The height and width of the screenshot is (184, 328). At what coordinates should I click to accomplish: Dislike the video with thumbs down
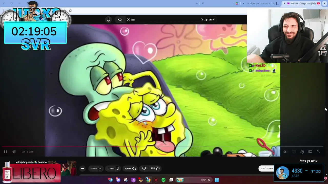coord(144,168)
